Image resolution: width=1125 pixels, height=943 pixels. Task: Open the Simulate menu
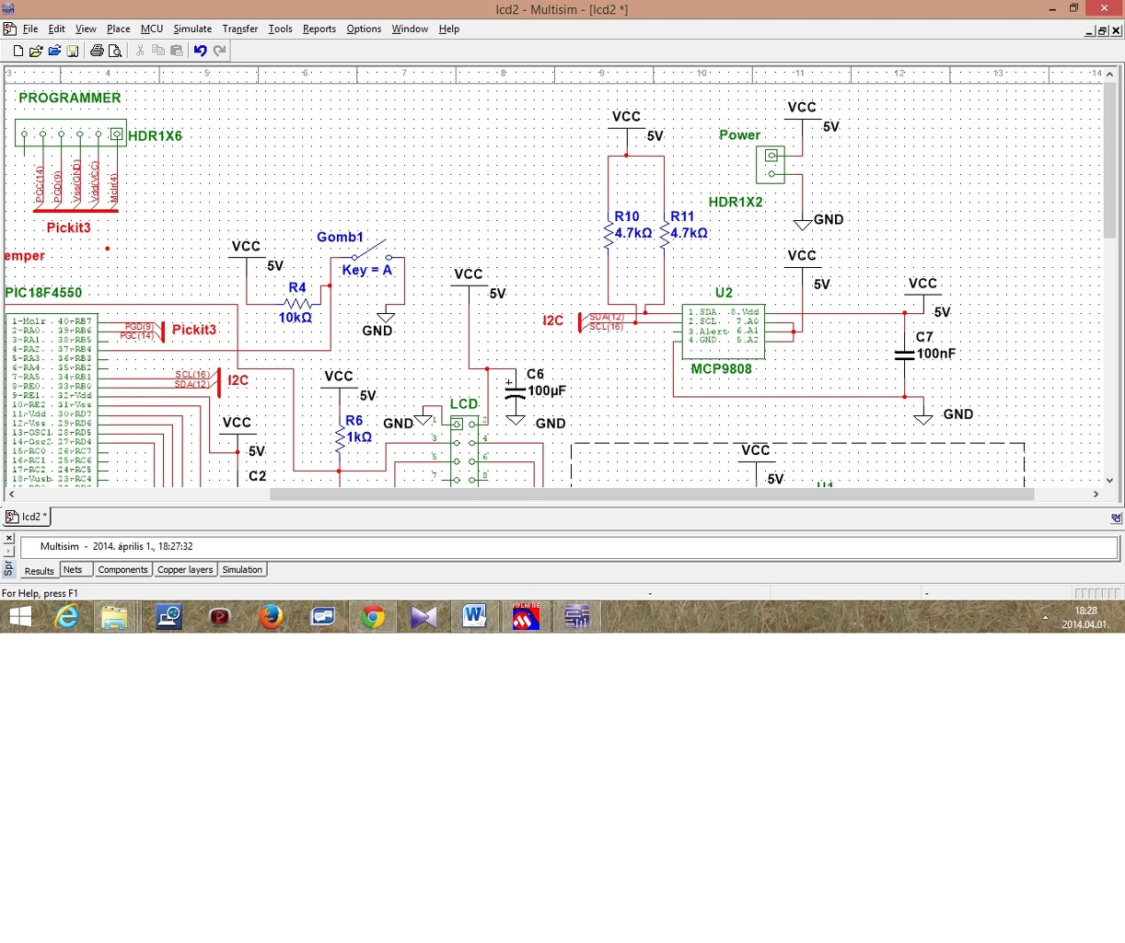click(x=192, y=29)
